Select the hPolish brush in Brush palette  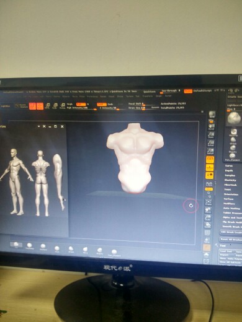[x=233, y=141]
